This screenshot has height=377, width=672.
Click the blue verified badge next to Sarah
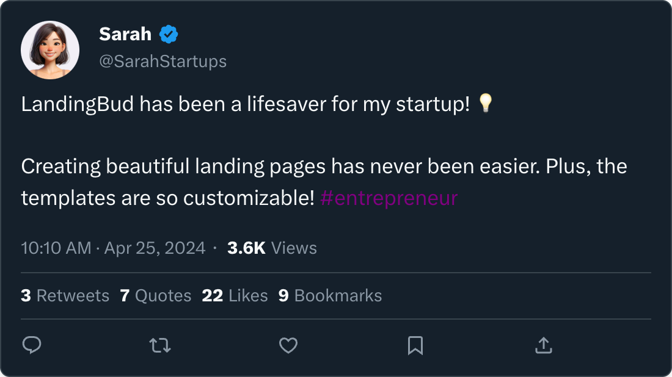(169, 35)
